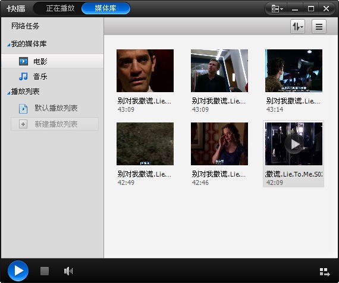Switch to the 正在播放 tab
This screenshot has width=339, height=283.
(60, 8)
